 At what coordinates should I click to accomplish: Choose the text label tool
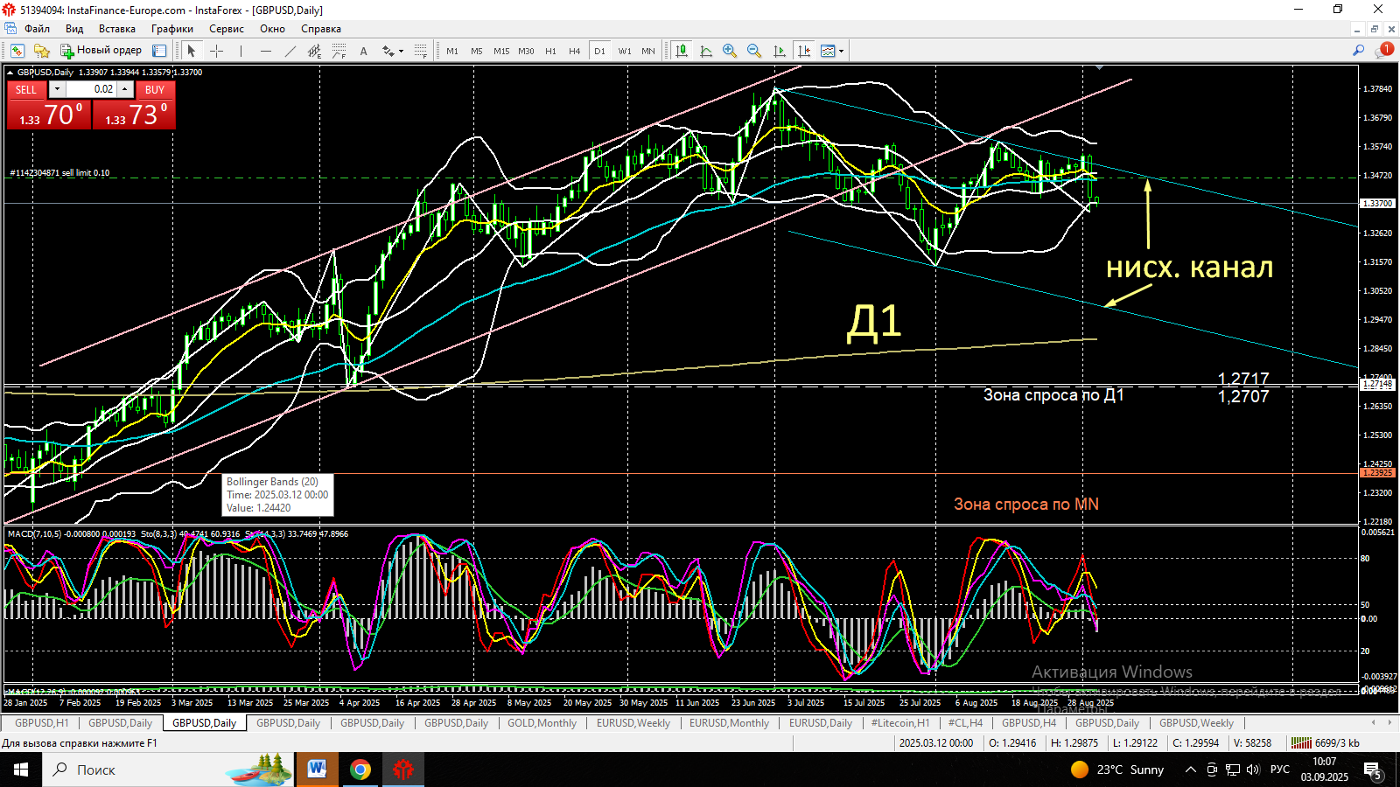363,51
